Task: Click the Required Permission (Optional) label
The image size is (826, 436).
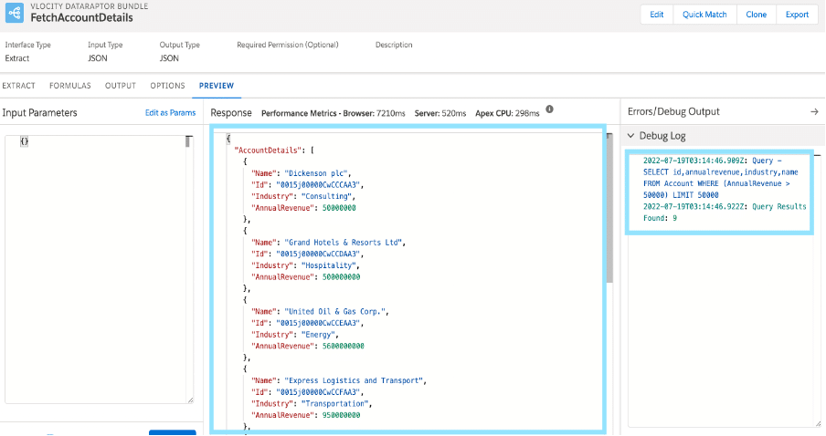Action: point(288,45)
